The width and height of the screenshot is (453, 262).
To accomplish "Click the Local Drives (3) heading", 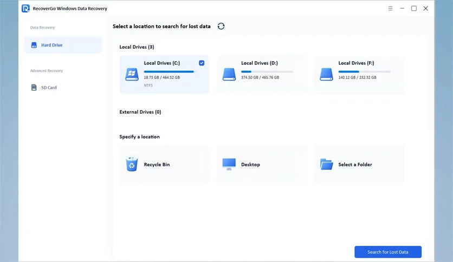I will (137, 47).
